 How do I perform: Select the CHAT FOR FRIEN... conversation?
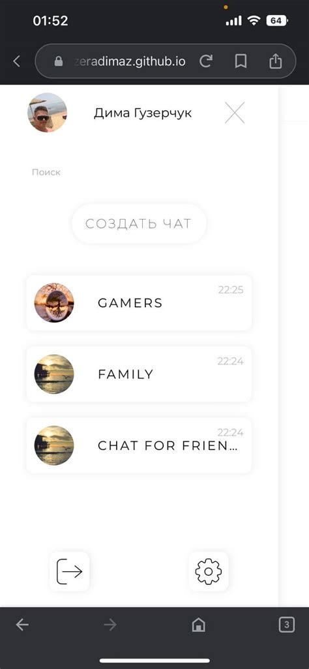click(139, 445)
